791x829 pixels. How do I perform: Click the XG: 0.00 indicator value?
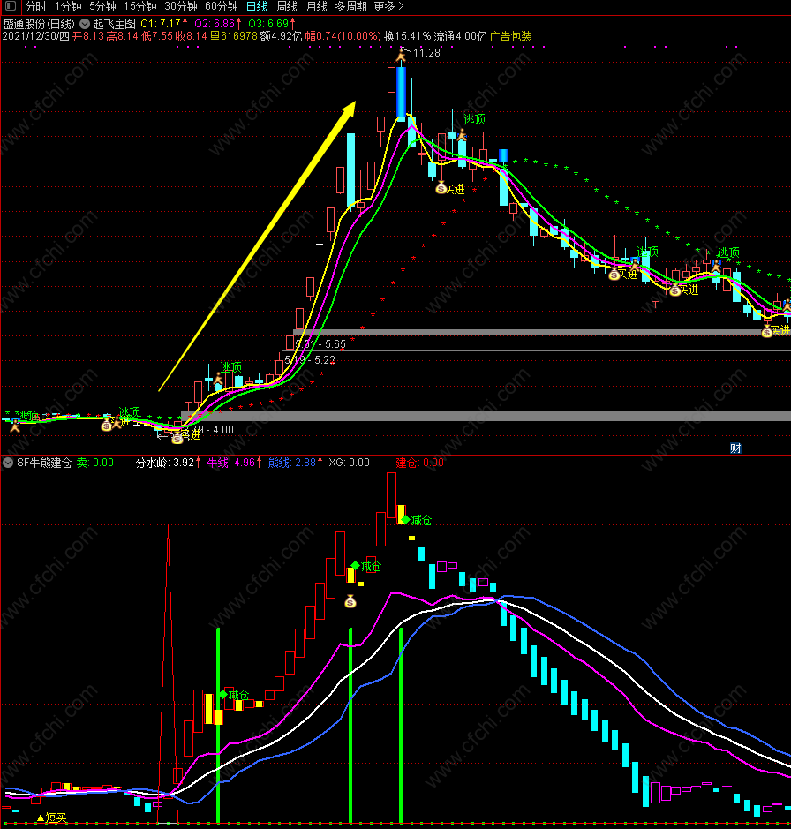click(x=349, y=463)
